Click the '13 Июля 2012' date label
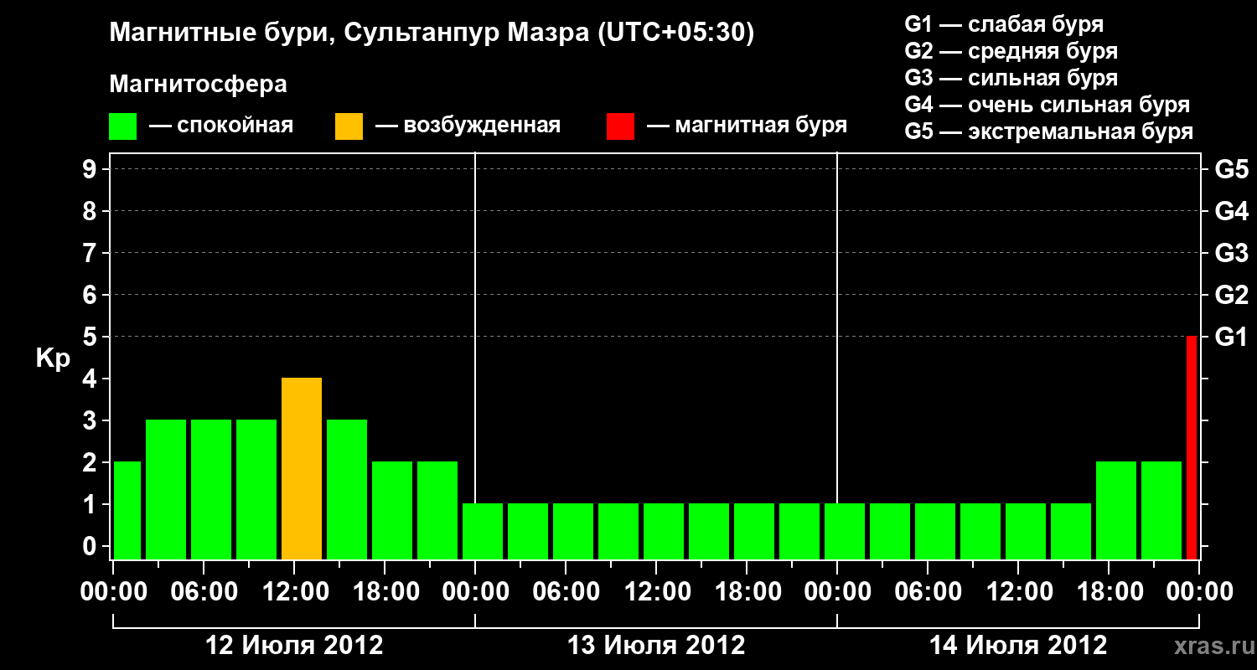This screenshot has height=670, width=1257. click(656, 646)
